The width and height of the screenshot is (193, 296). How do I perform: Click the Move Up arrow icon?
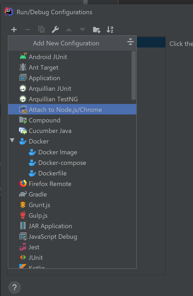coord(69,30)
